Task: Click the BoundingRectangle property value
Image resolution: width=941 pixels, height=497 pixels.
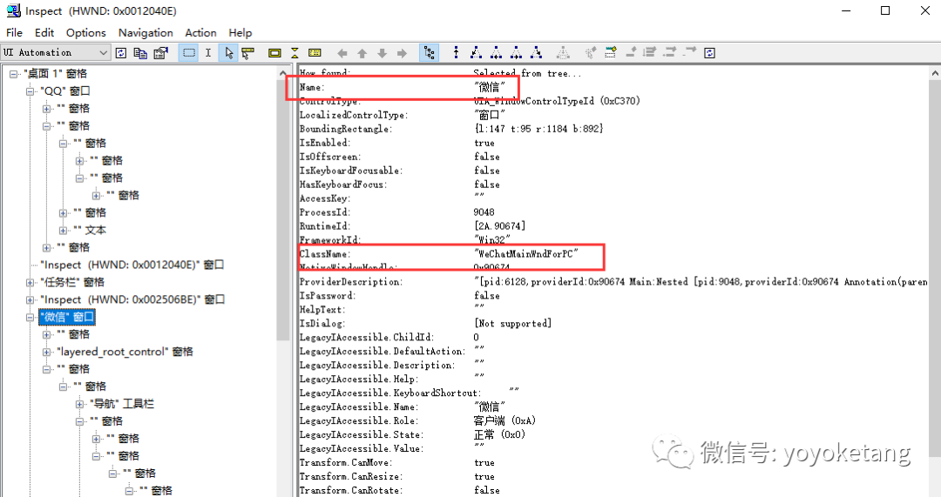Action: (538, 129)
